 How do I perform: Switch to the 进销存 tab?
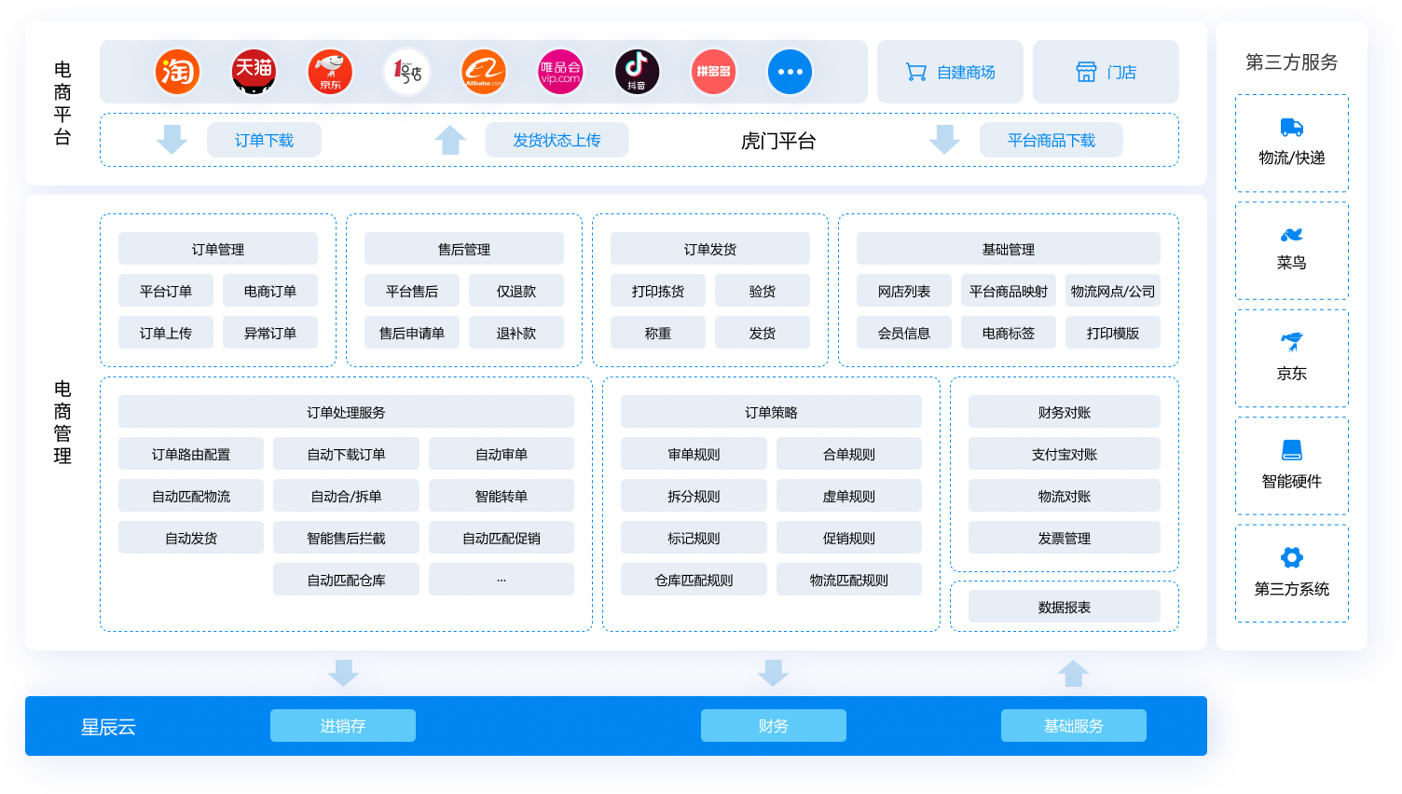point(342,725)
